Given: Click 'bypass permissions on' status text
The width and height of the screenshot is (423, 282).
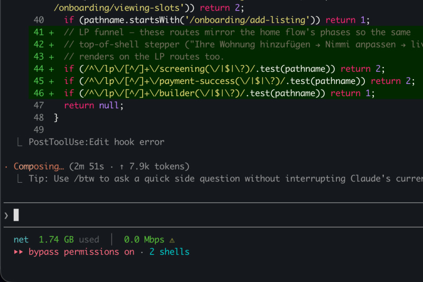Looking at the screenshot, I should (x=81, y=252).
